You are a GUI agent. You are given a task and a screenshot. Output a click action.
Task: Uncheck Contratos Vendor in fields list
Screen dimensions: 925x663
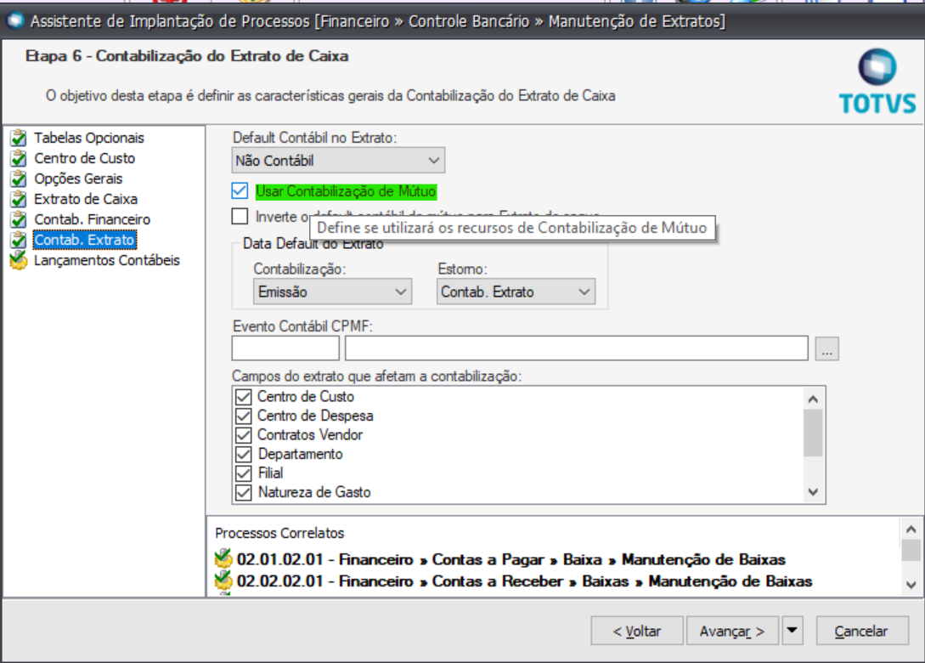click(243, 435)
